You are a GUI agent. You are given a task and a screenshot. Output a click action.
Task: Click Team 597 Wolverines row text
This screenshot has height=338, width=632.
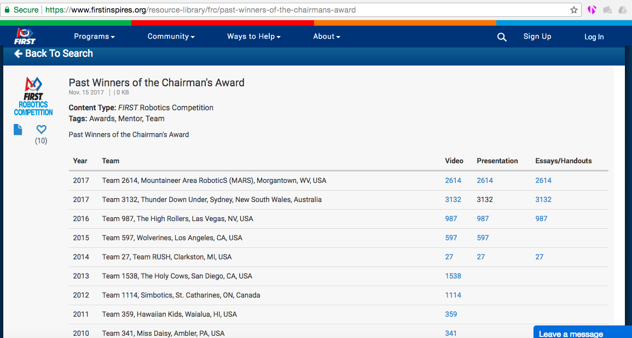tap(172, 238)
